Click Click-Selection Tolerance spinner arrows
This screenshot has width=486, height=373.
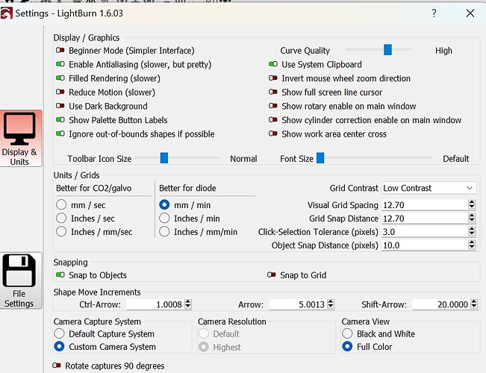pos(472,231)
